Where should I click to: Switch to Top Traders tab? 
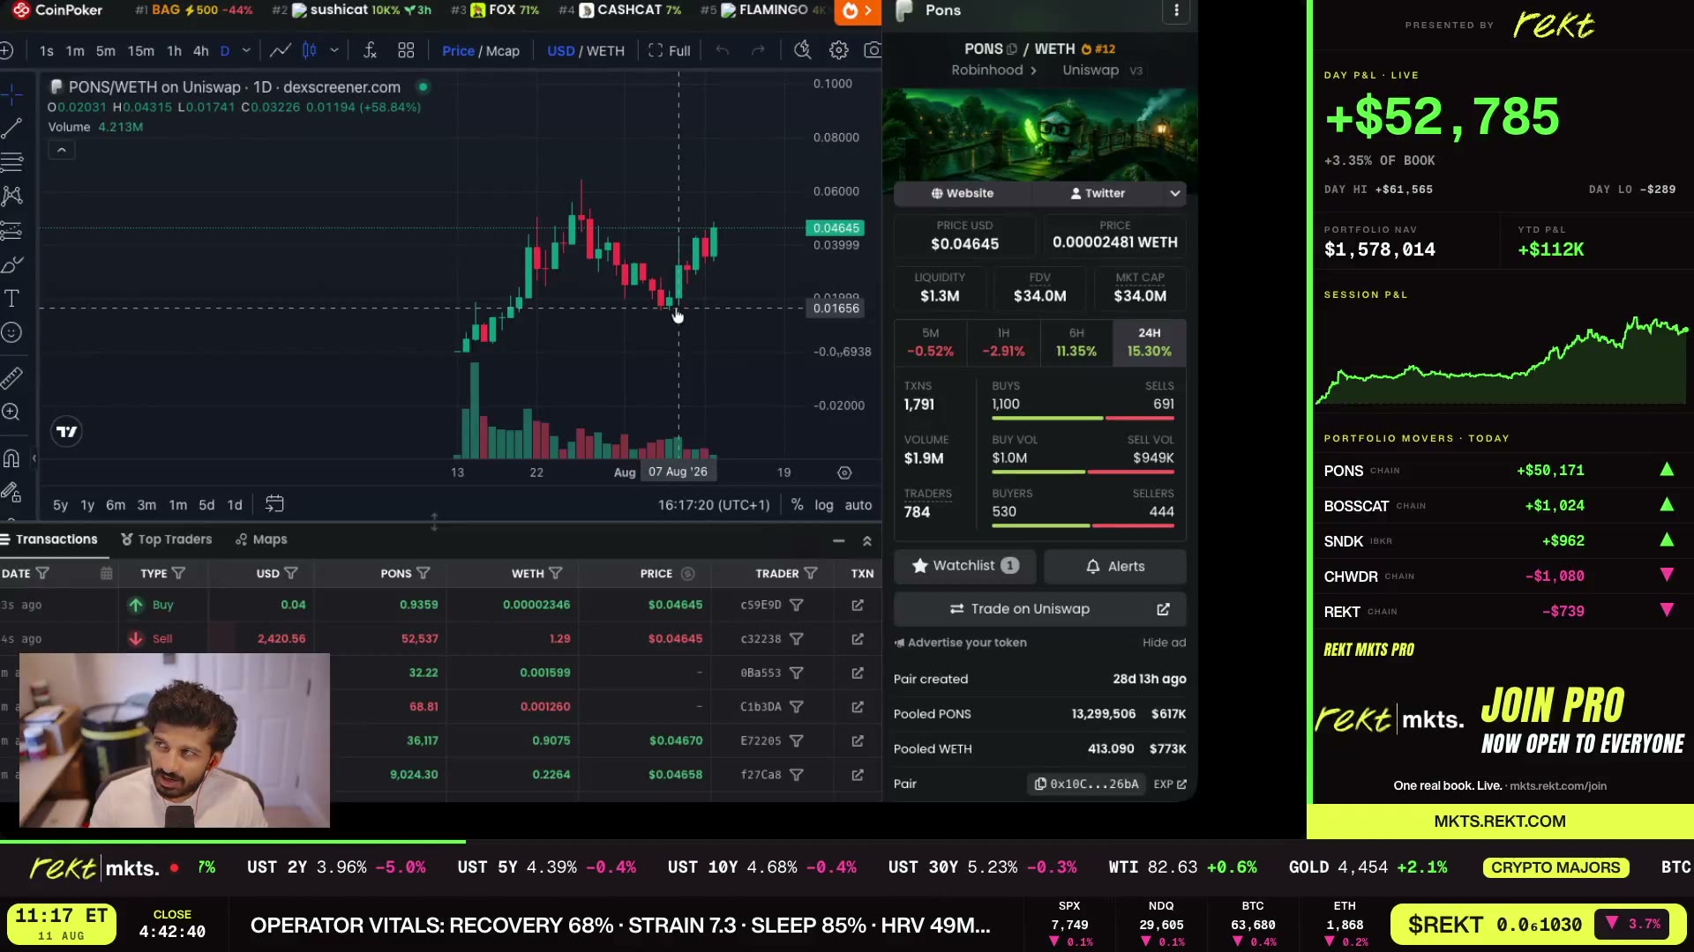coord(167,539)
